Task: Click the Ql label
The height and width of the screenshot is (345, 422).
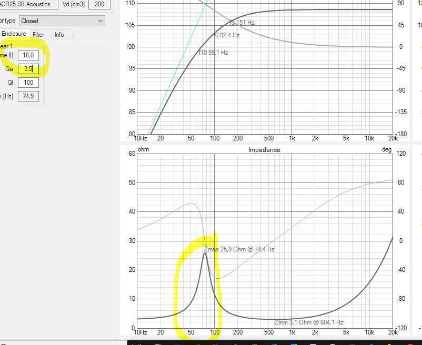Action: tap(10, 83)
